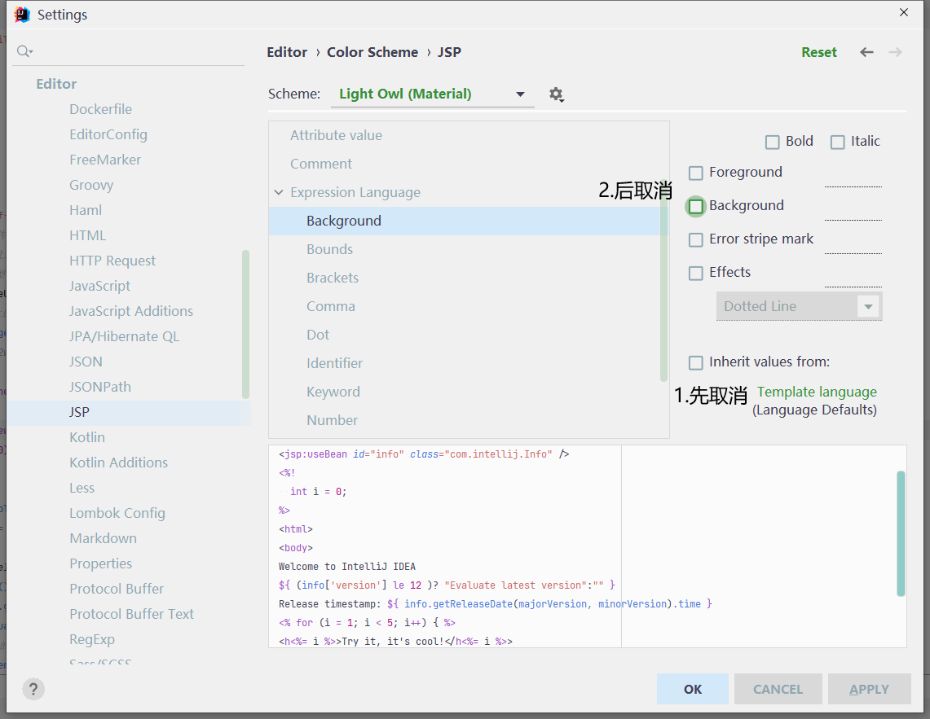
Task: Close the Settings dialog
Action: pos(904,12)
